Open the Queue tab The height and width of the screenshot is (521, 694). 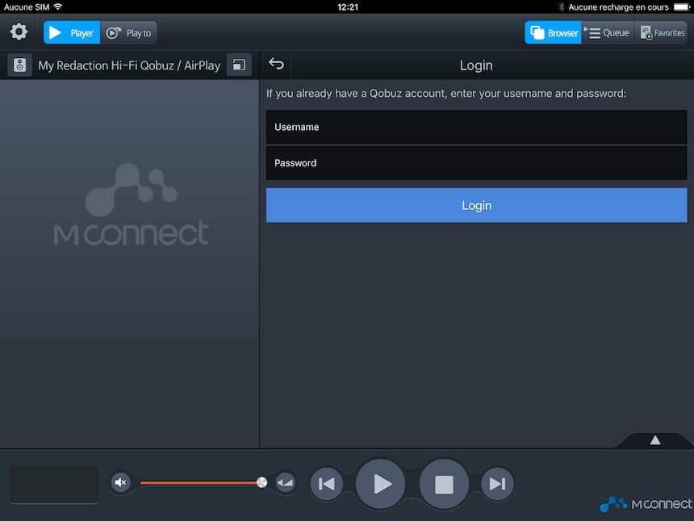click(x=608, y=33)
